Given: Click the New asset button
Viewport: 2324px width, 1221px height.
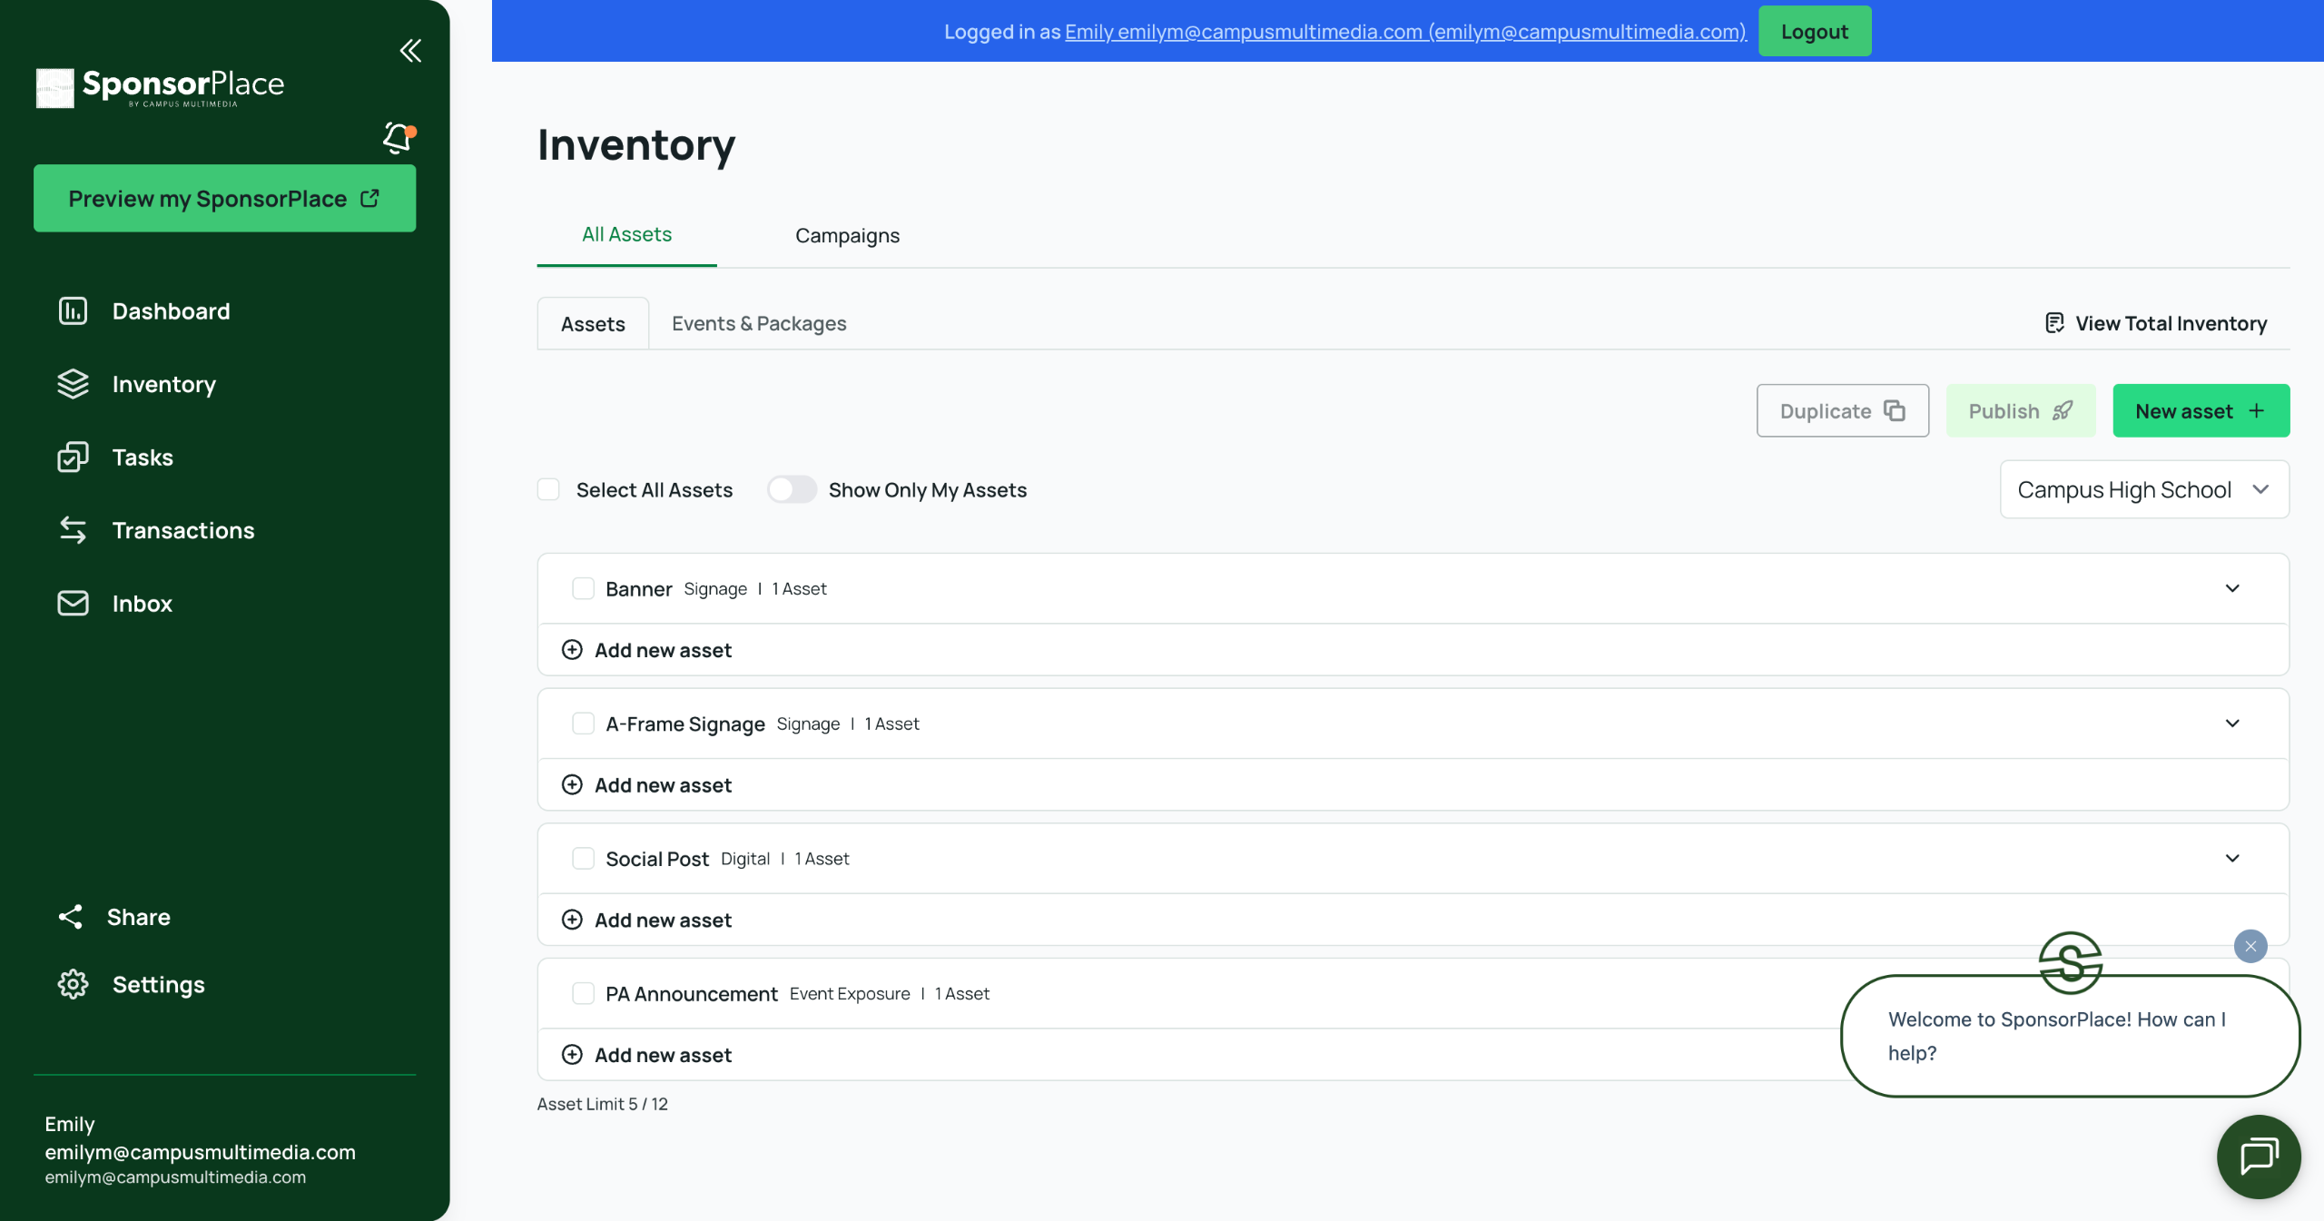Looking at the screenshot, I should point(2201,411).
